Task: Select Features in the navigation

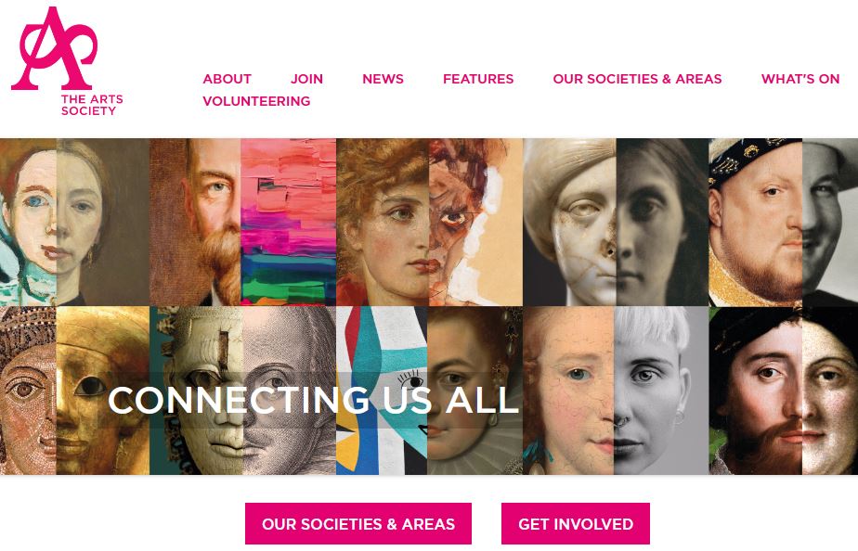Action: coord(478,79)
